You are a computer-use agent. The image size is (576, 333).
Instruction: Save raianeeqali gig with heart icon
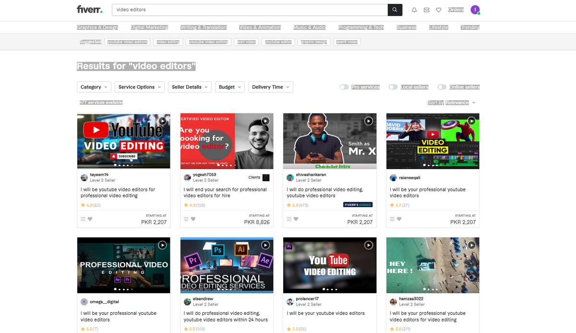tap(399, 219)
